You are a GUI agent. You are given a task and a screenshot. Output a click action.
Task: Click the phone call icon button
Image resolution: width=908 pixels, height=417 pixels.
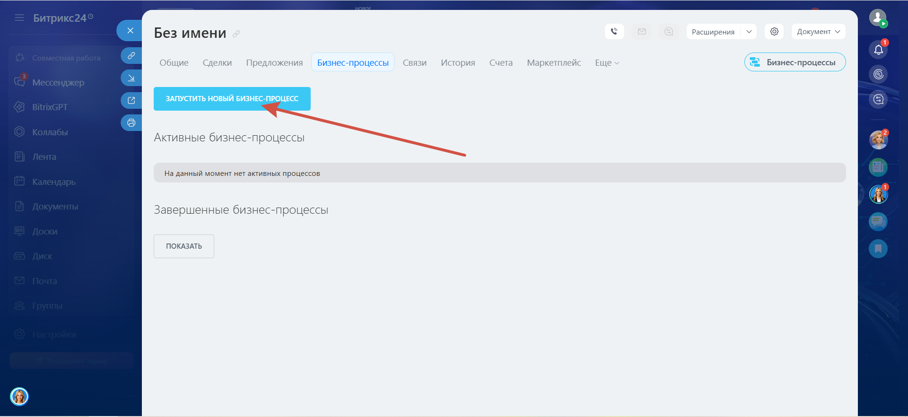614,32
